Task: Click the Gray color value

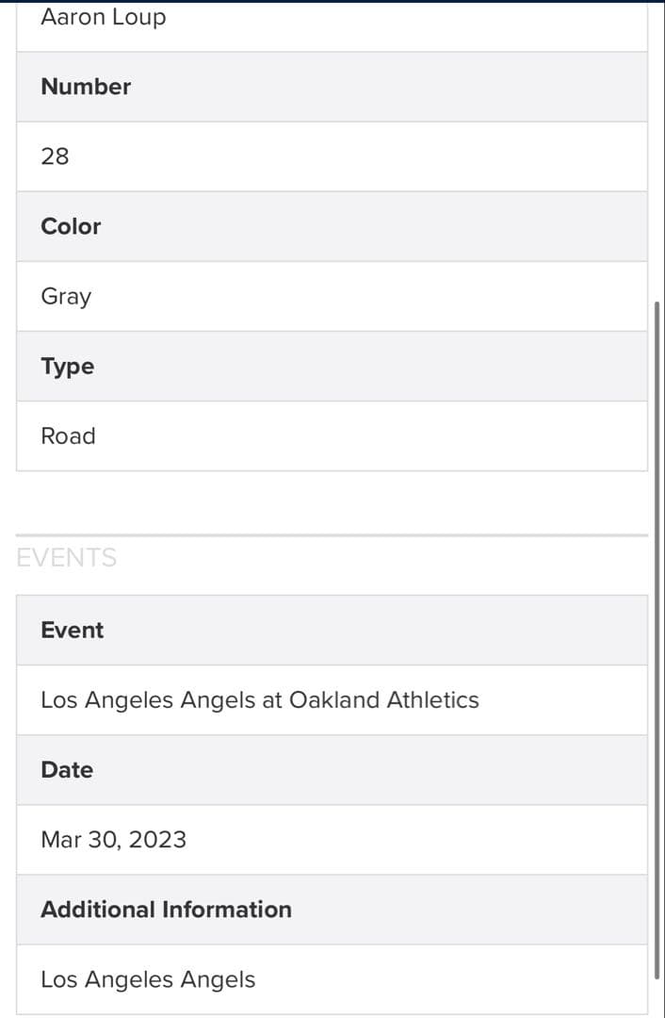Action: tap(66, 296)
